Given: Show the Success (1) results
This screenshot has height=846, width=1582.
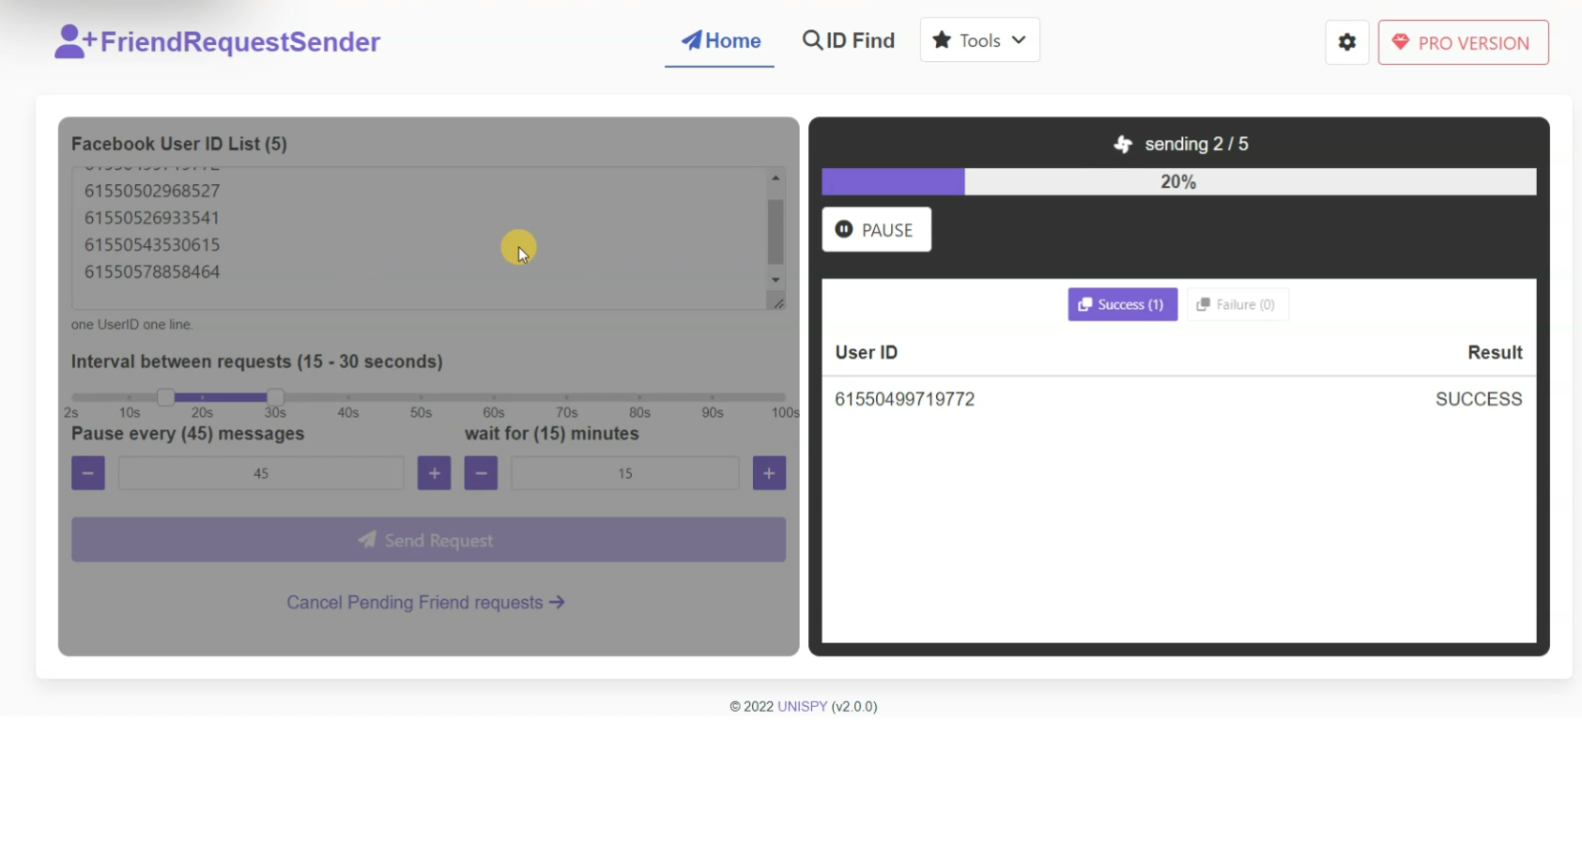Looking at the screenshot, I should (x=1122, y=304).
